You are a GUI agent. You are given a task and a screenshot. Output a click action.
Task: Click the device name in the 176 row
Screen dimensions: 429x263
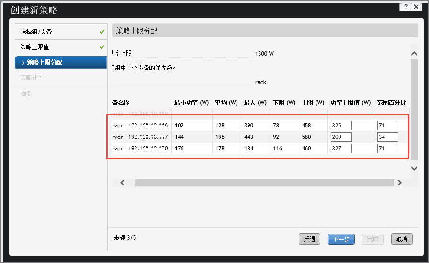[x=140, y=149]
